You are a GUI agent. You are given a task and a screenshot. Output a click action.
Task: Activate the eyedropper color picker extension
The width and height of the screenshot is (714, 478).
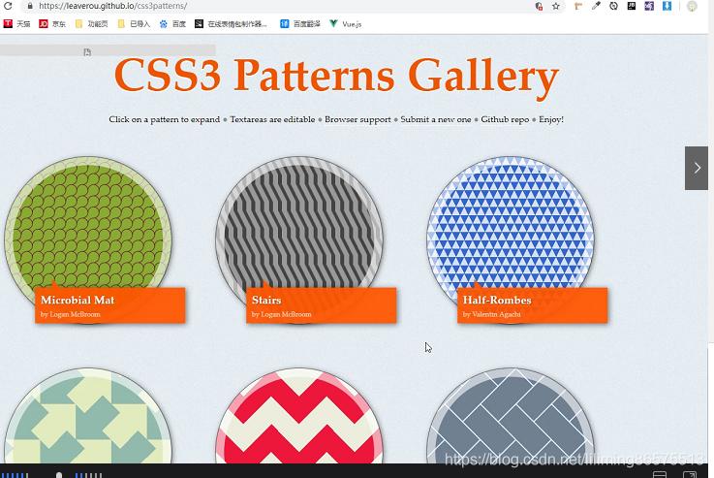pos(596,6)
